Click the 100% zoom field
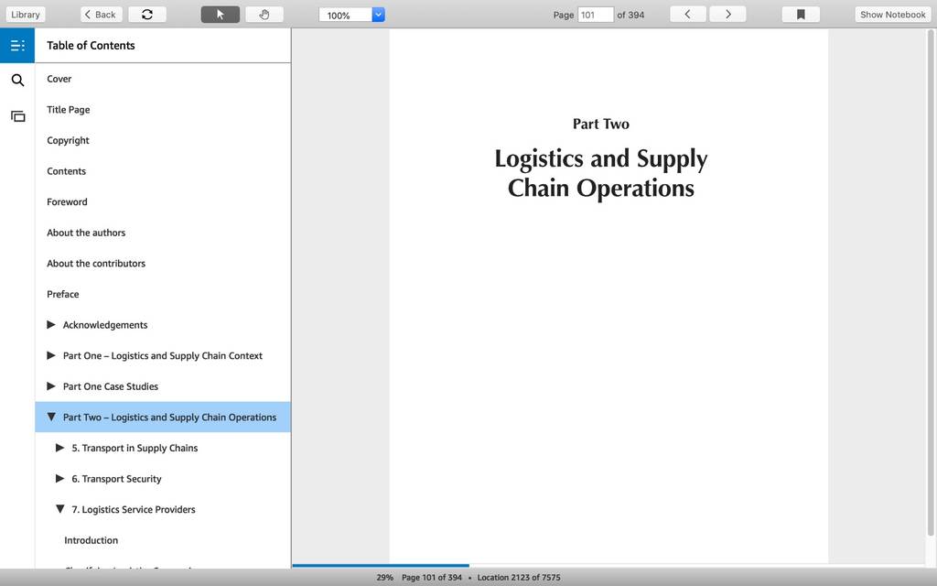This screenshot has height=586, width=937. [x=345, y=15]
